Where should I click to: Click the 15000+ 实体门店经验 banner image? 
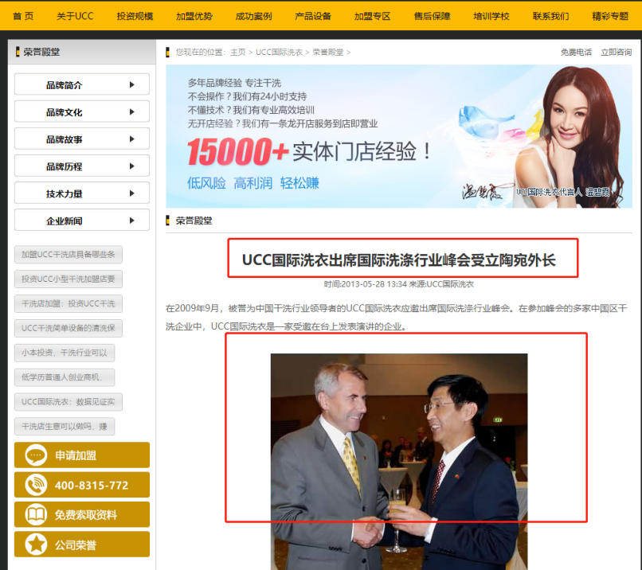[x=398, y=136]
